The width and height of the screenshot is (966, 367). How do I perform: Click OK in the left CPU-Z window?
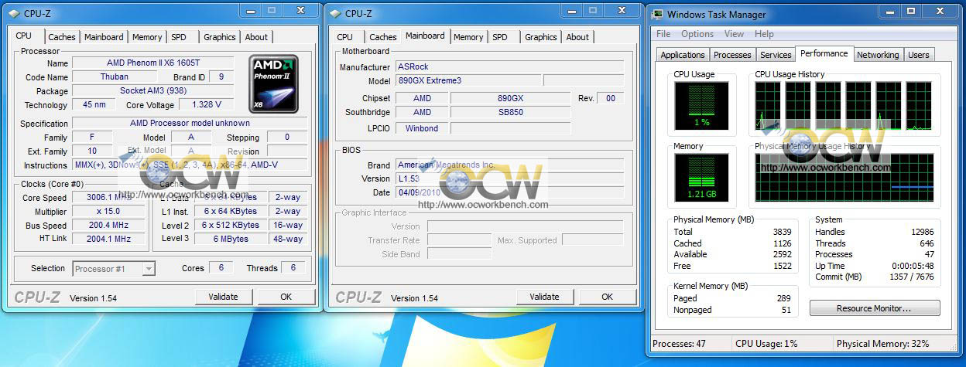286,297
